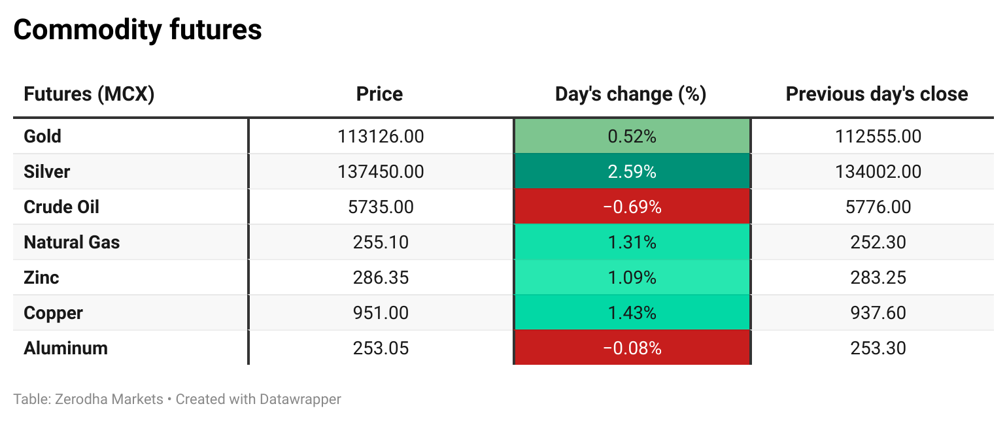This screenshot has height=421, width=1007.
Task: Click Silver's previous close 134002.00
Action: tap(878, 172)
